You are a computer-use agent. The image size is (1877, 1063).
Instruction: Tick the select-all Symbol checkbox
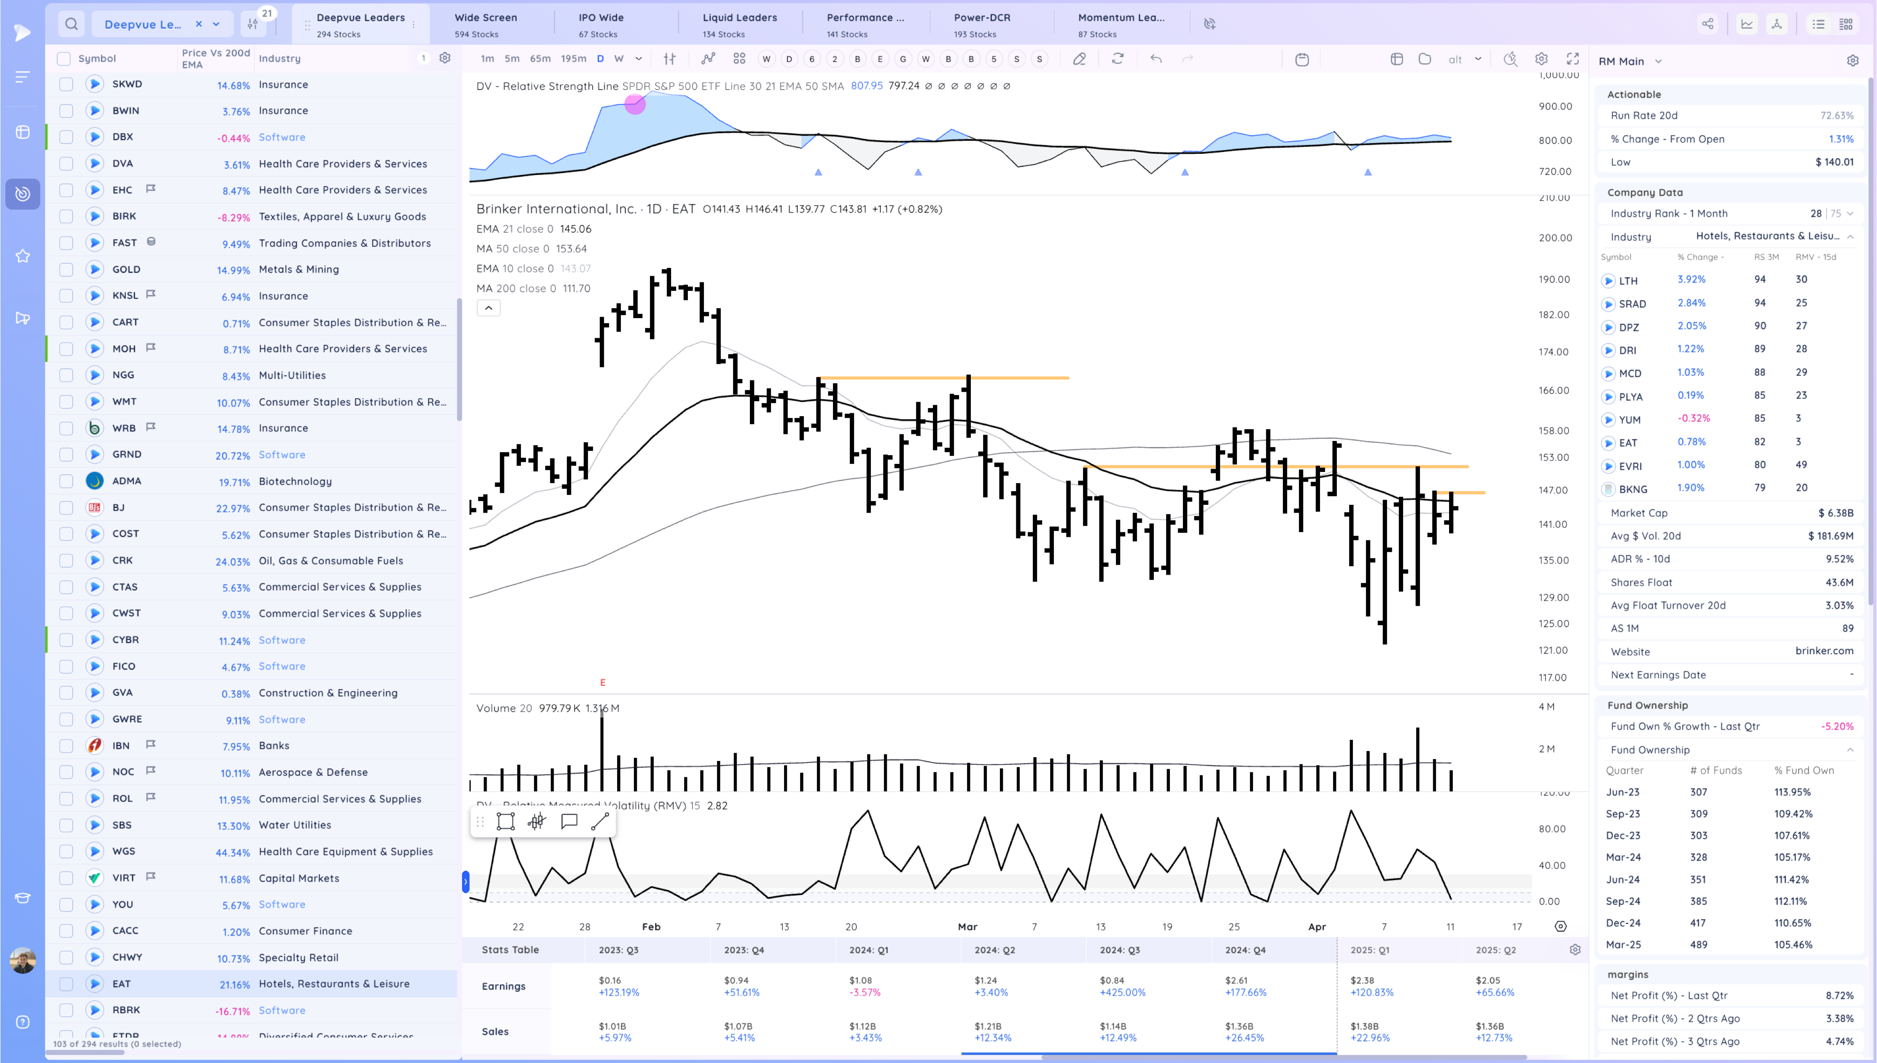coord(64,59)
